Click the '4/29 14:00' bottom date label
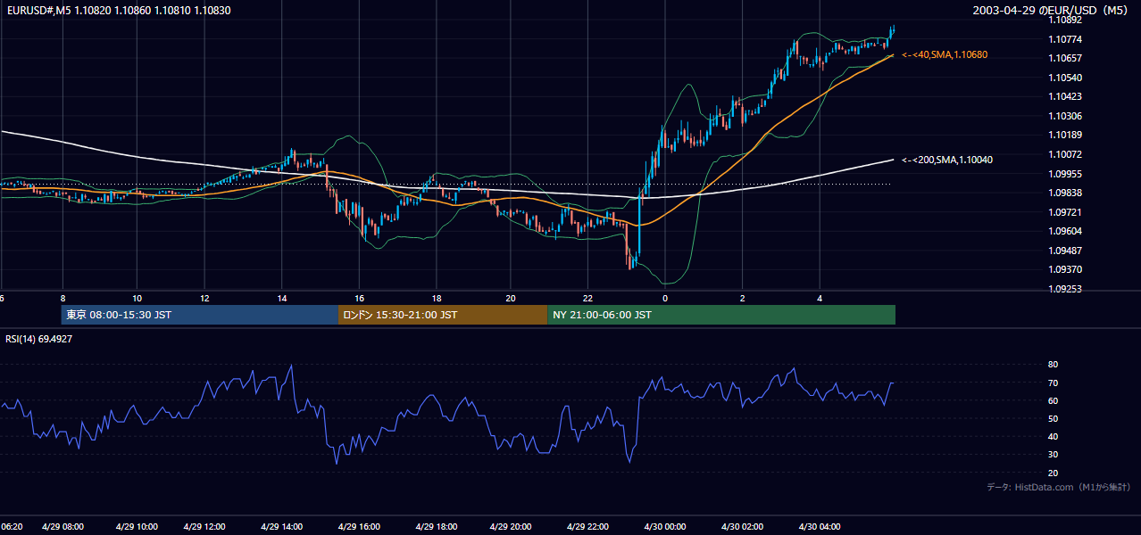 pyautogui.click(x=282, y=526)
